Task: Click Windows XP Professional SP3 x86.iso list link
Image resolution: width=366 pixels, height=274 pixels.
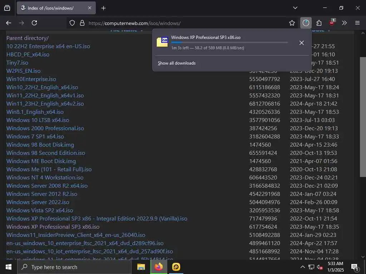Action: (53, 227)
